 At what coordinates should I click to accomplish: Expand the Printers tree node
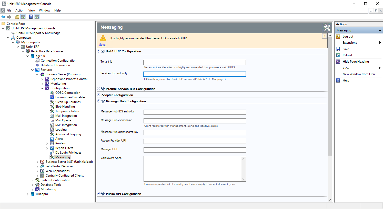(x=47, y=144)
